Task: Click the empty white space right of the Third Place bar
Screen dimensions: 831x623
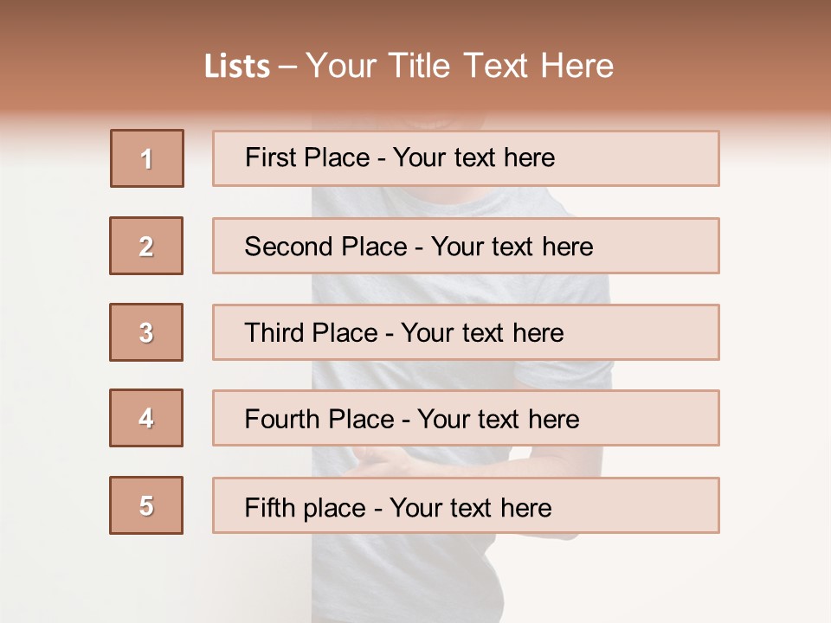Action: click(773, 332)
